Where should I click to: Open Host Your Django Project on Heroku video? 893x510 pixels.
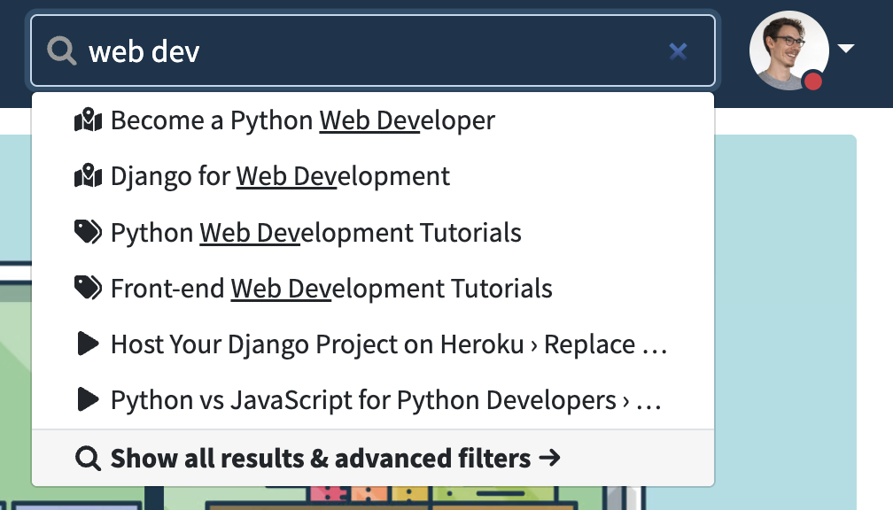point(386,344)
